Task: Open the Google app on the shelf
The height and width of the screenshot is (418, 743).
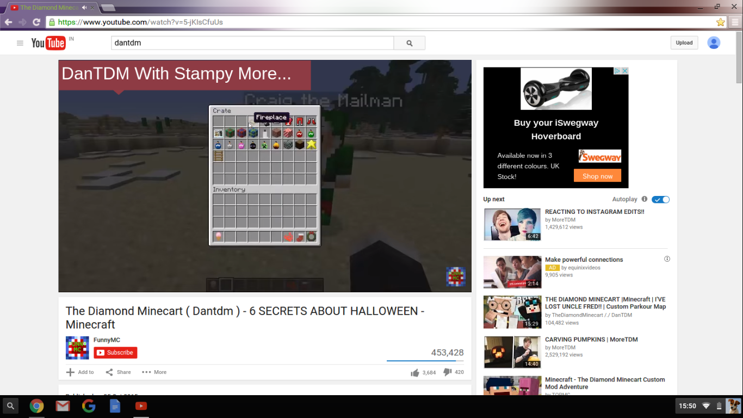Action: click(x=89, y=406)
